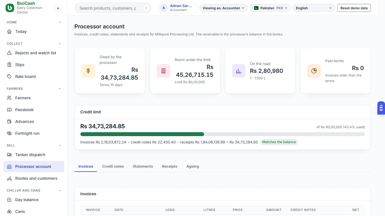Click the Fortnight run cash icon
385x216 pixels.
[x=9, y=133]
